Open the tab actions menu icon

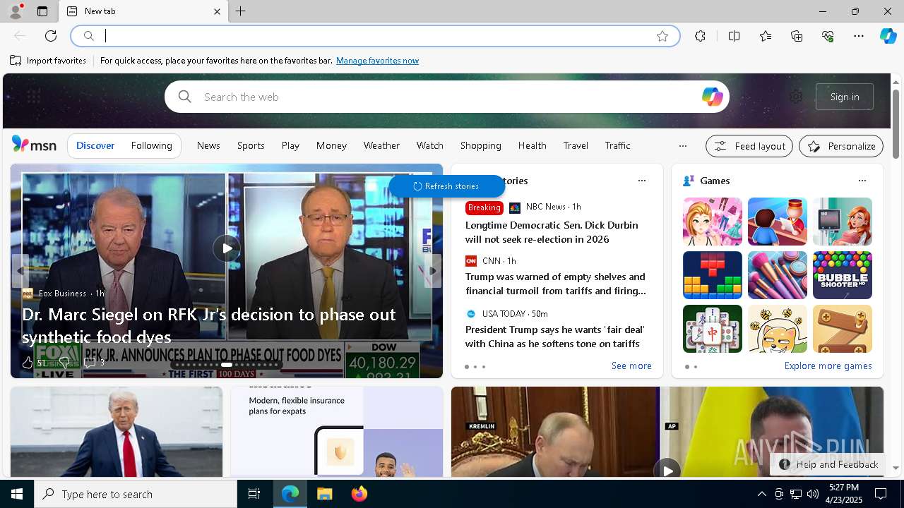click(x=42, y=11)
